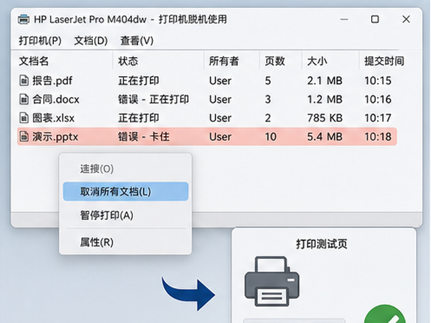Choose 取消所有文档(L) in the context menu
Screen dimensions: 431x323
[126, 191]
